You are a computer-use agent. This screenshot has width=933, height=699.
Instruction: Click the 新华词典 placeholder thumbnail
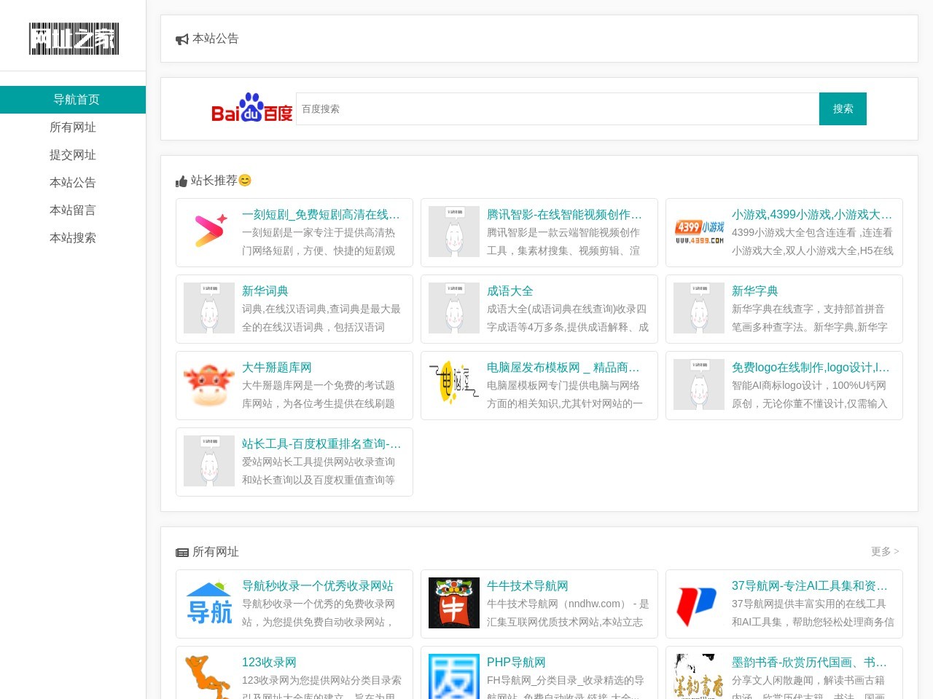209,308
